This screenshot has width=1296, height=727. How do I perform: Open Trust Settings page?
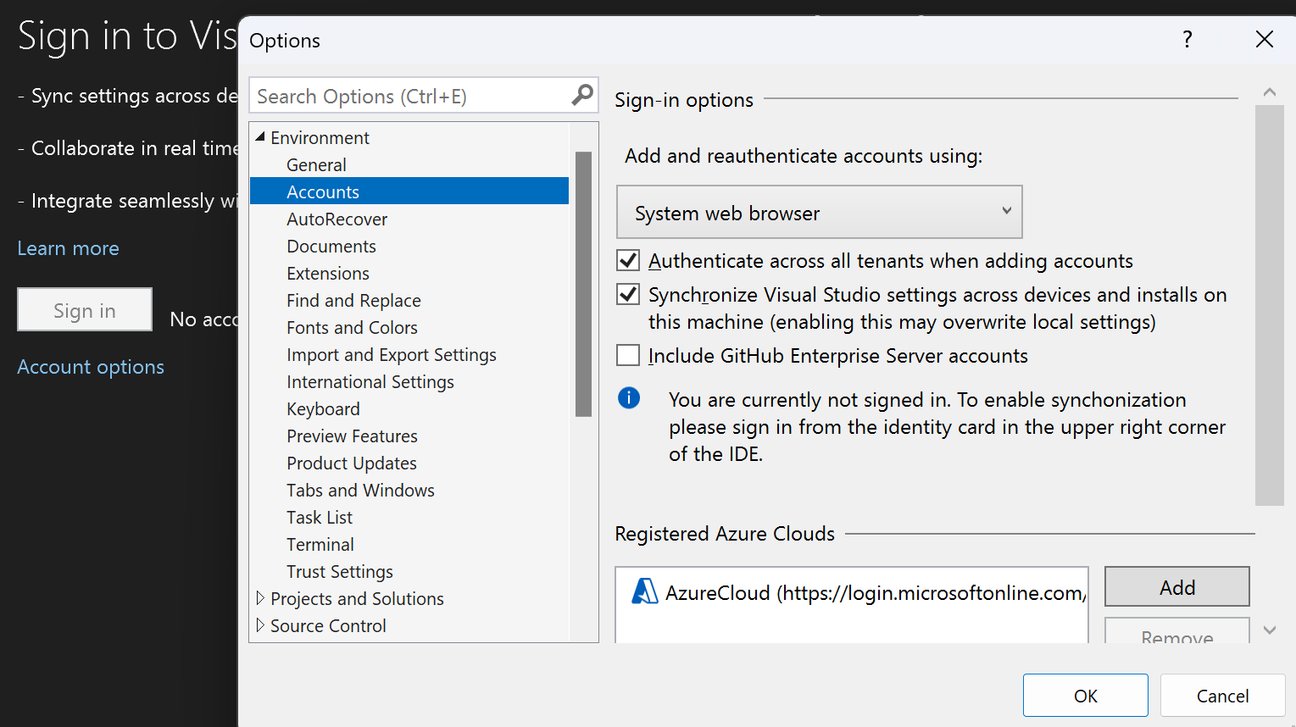click(339, 571)
